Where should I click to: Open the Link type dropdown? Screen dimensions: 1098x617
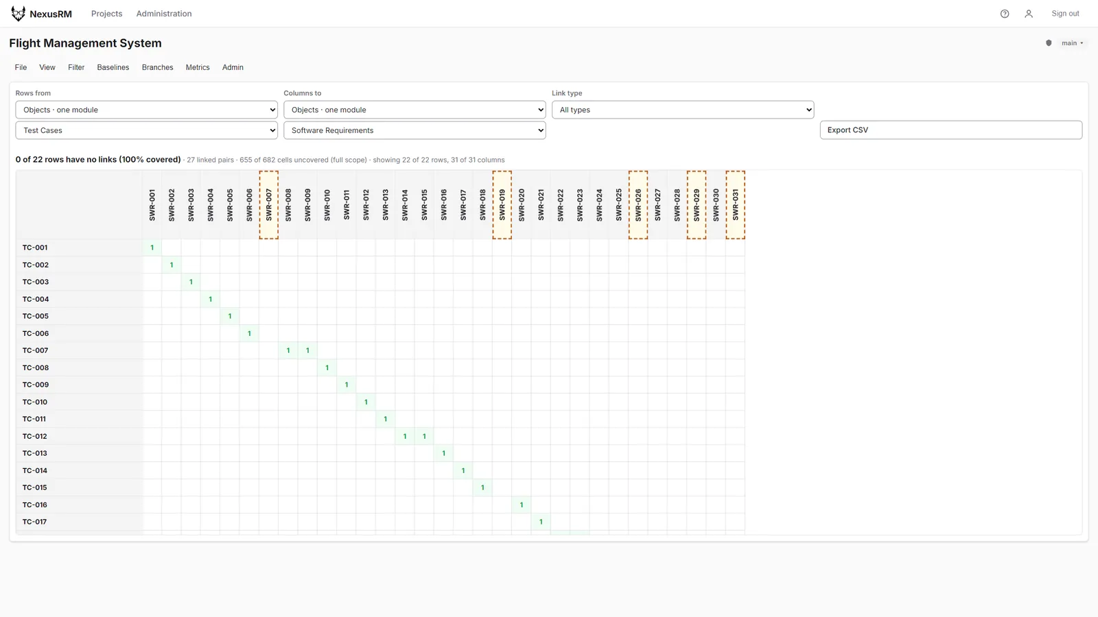tap(683, 110)
